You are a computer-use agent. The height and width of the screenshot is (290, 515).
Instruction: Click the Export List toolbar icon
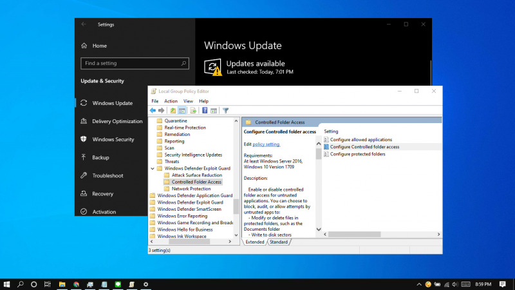coord(193,110)
